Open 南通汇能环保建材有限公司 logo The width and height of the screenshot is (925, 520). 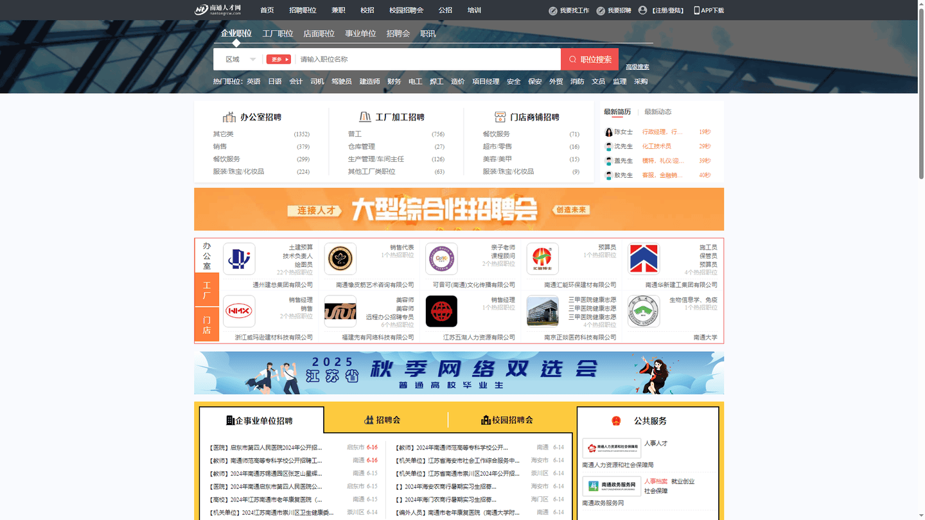542,259
